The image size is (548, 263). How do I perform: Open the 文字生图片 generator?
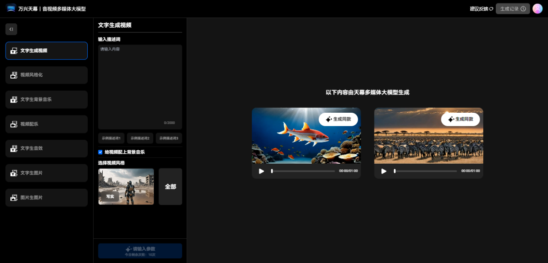[46, 173]
